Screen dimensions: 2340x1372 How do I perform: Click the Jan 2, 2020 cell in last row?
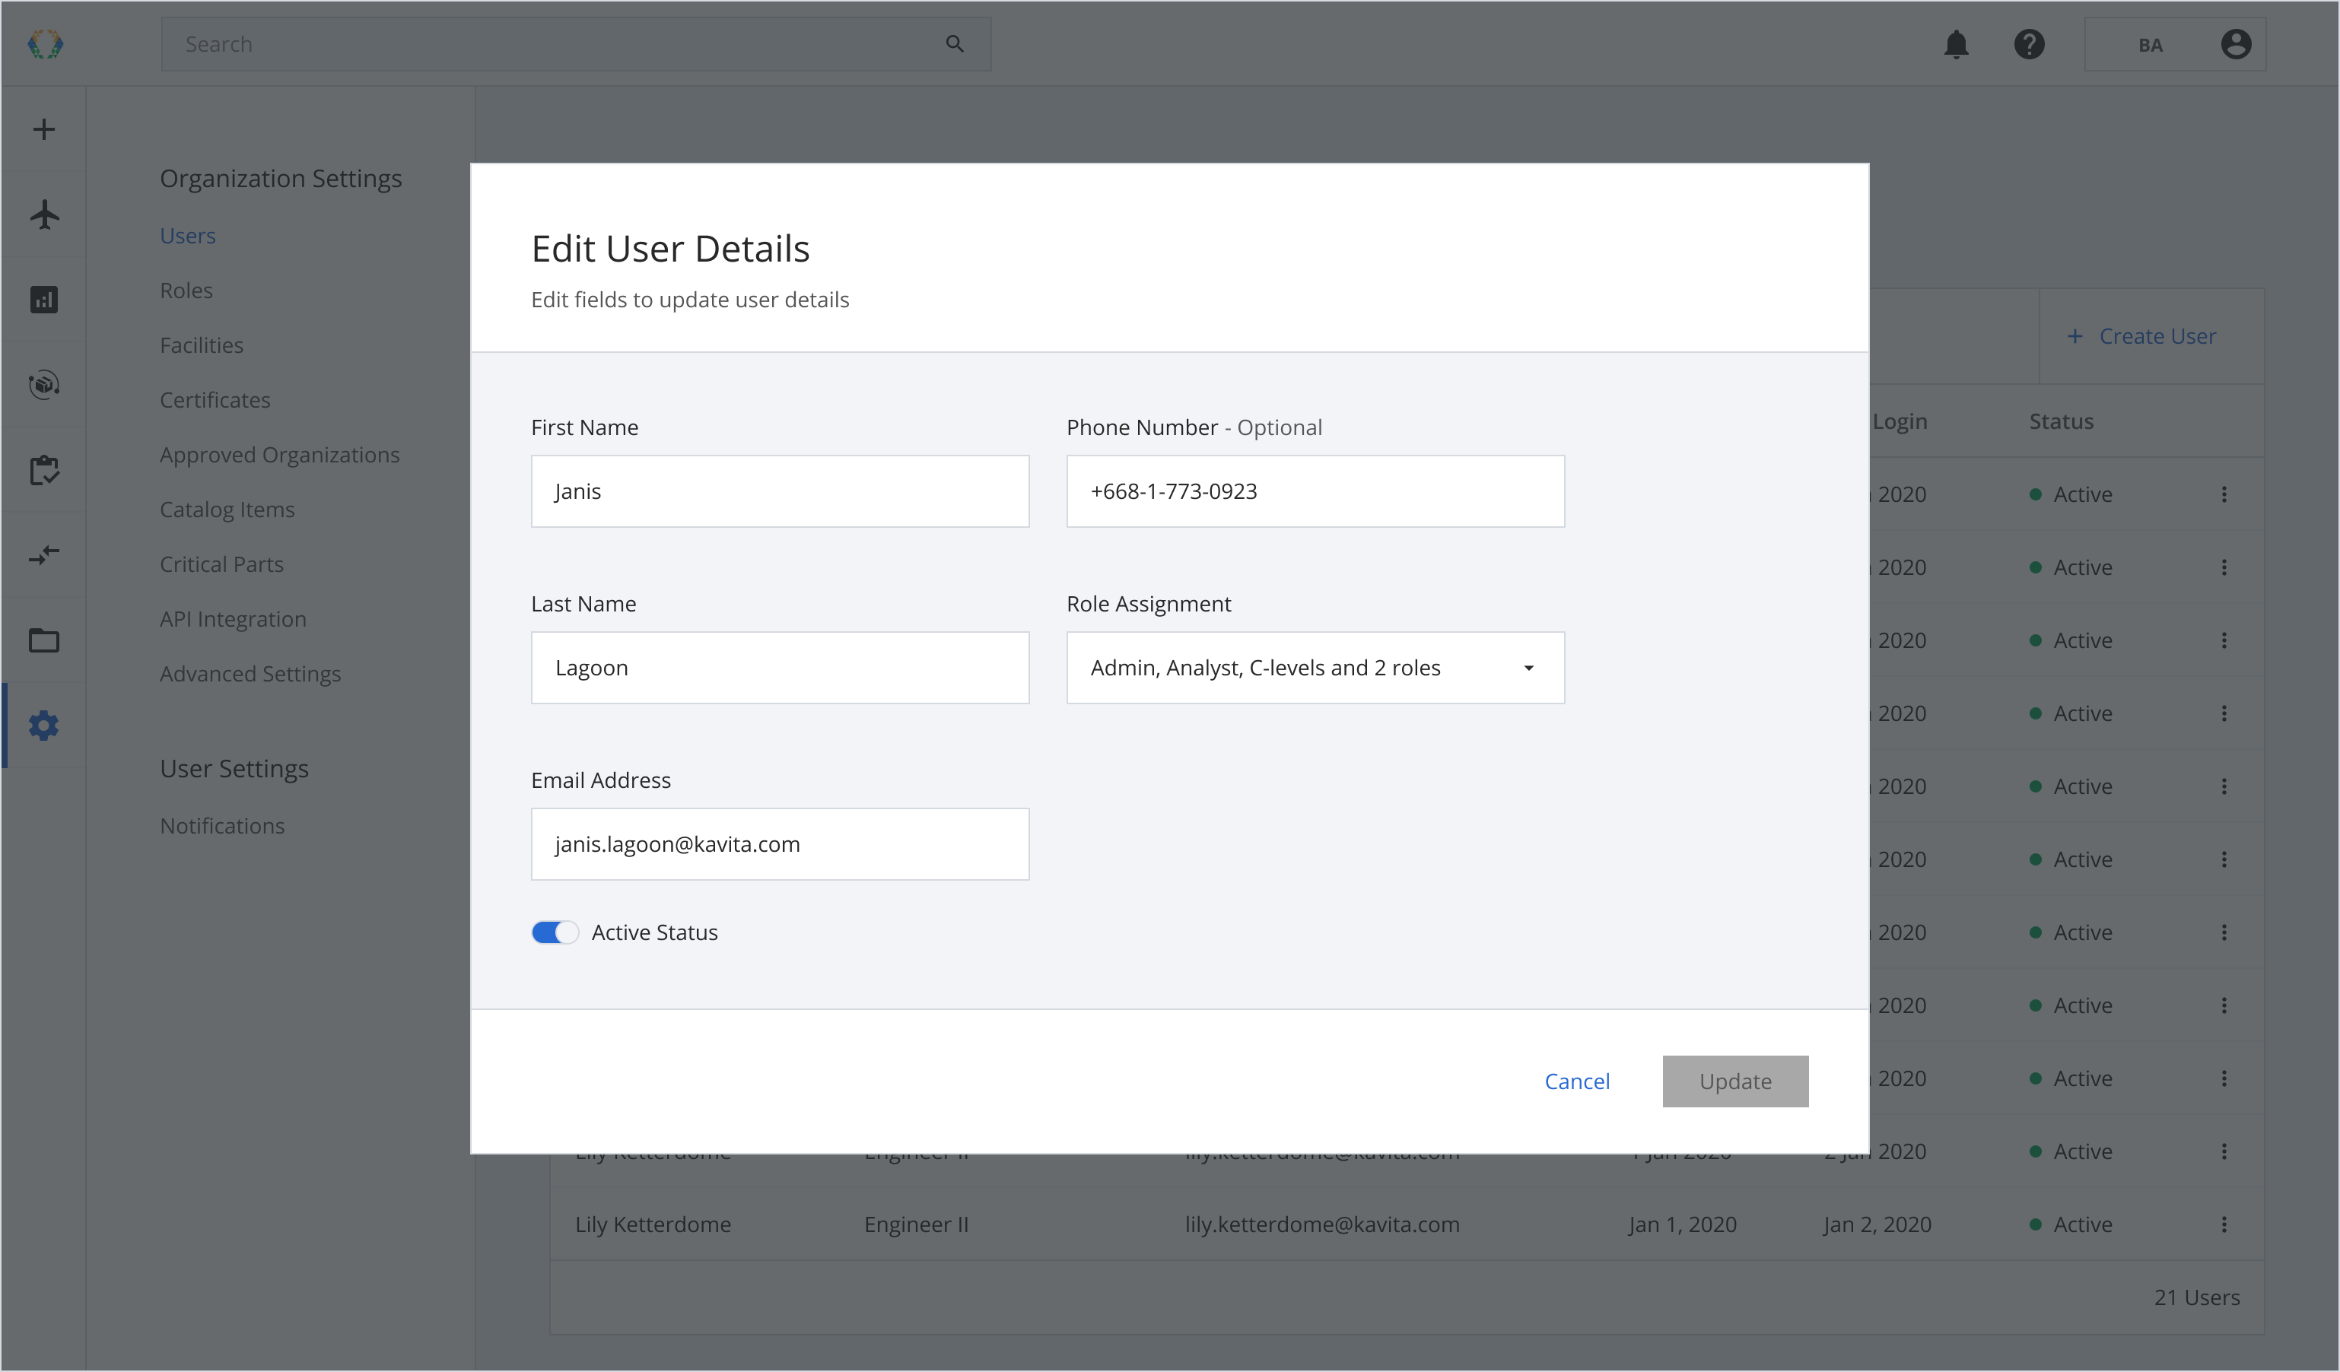point(1877,1224)
